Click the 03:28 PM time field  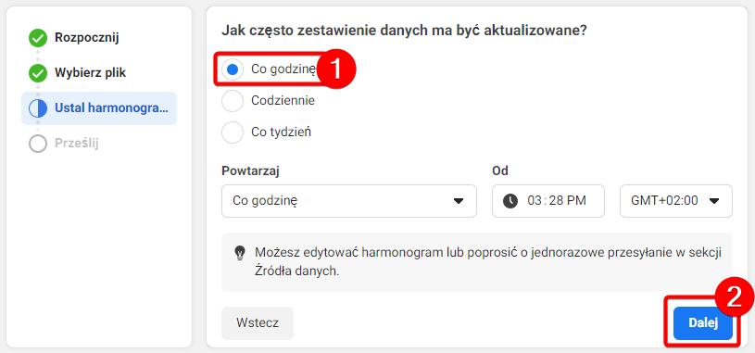click(548, 201)
